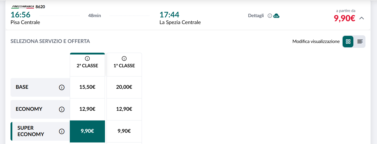Select the 2ª CLASSE column header
The width and height of the screenshot is (377, 144).
[x=87, y=65]
